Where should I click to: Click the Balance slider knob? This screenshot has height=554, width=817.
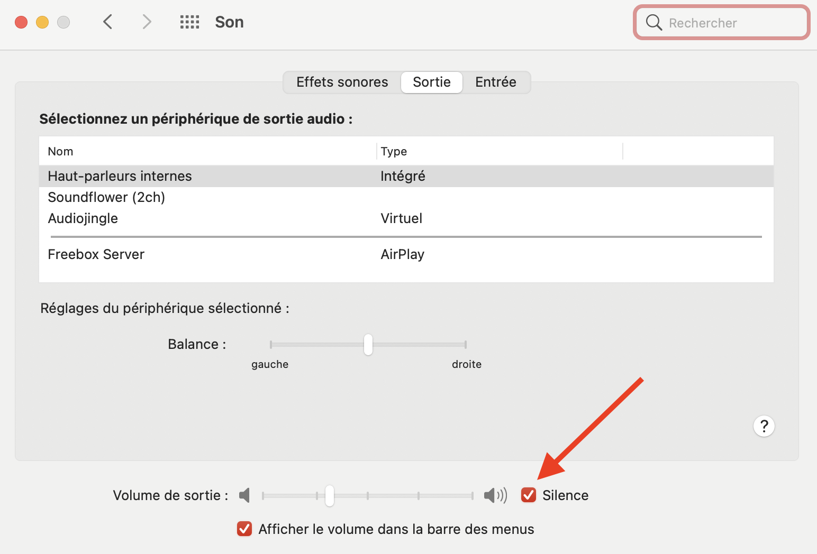coord(368,345)
